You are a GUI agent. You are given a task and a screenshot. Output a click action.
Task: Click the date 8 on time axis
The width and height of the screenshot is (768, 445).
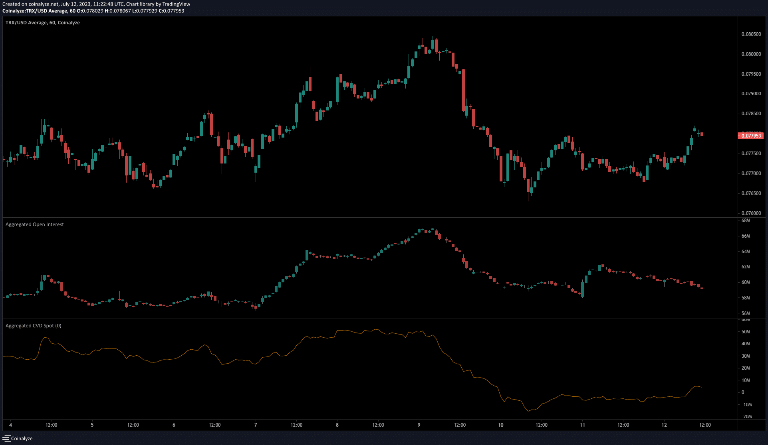pyautogui.click(x=337, y=425)
